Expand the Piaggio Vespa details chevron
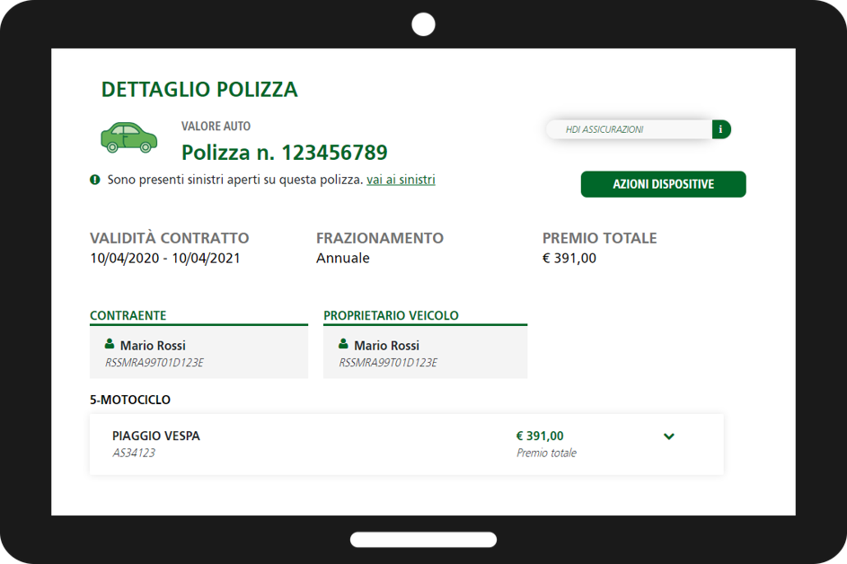 668,436
